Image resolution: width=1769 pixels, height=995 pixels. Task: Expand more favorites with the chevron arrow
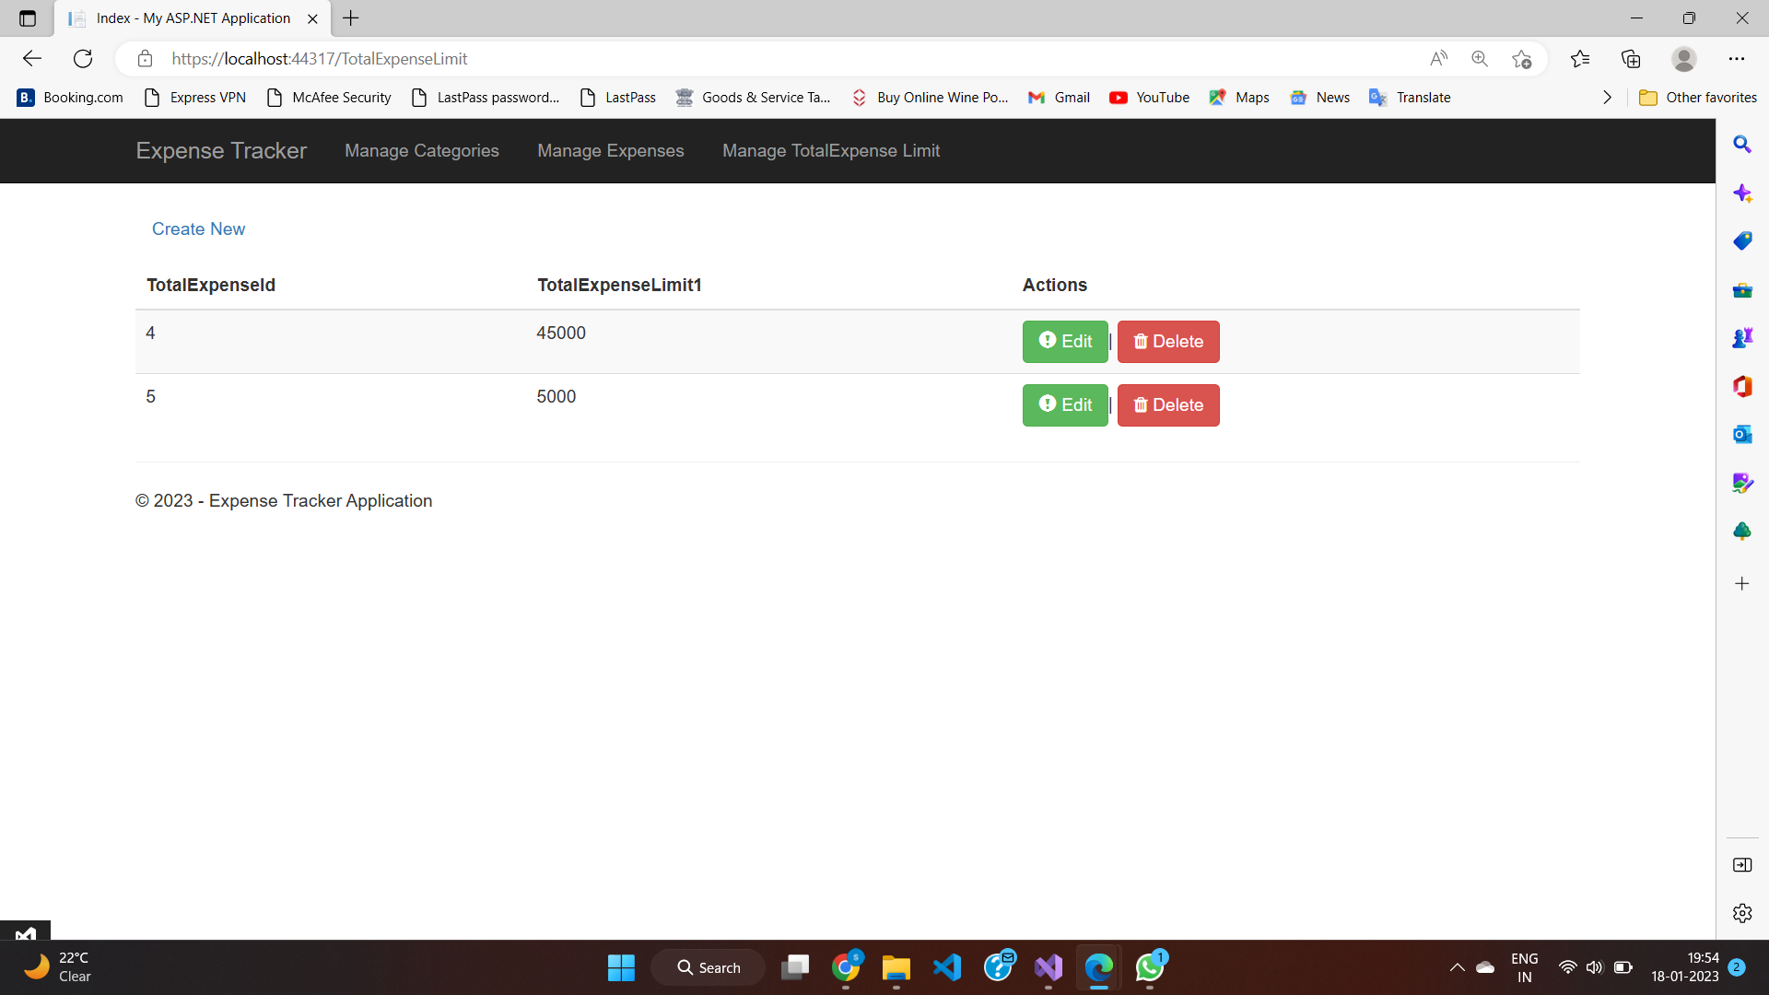pos(1608,97)
